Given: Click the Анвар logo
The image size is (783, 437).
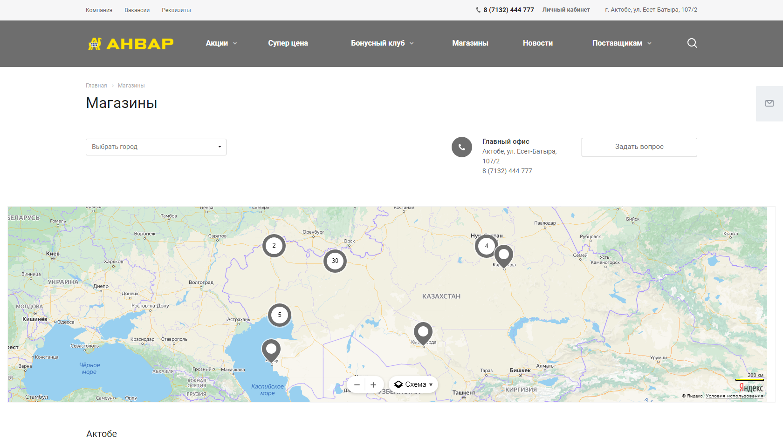Looking at the screenshot, I should click(x=130, y=44).
